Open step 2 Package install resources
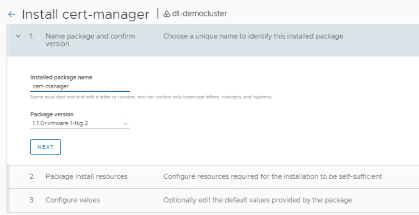Image resolution: width=419 pixels, height=215 pixels. coord(86,177)
